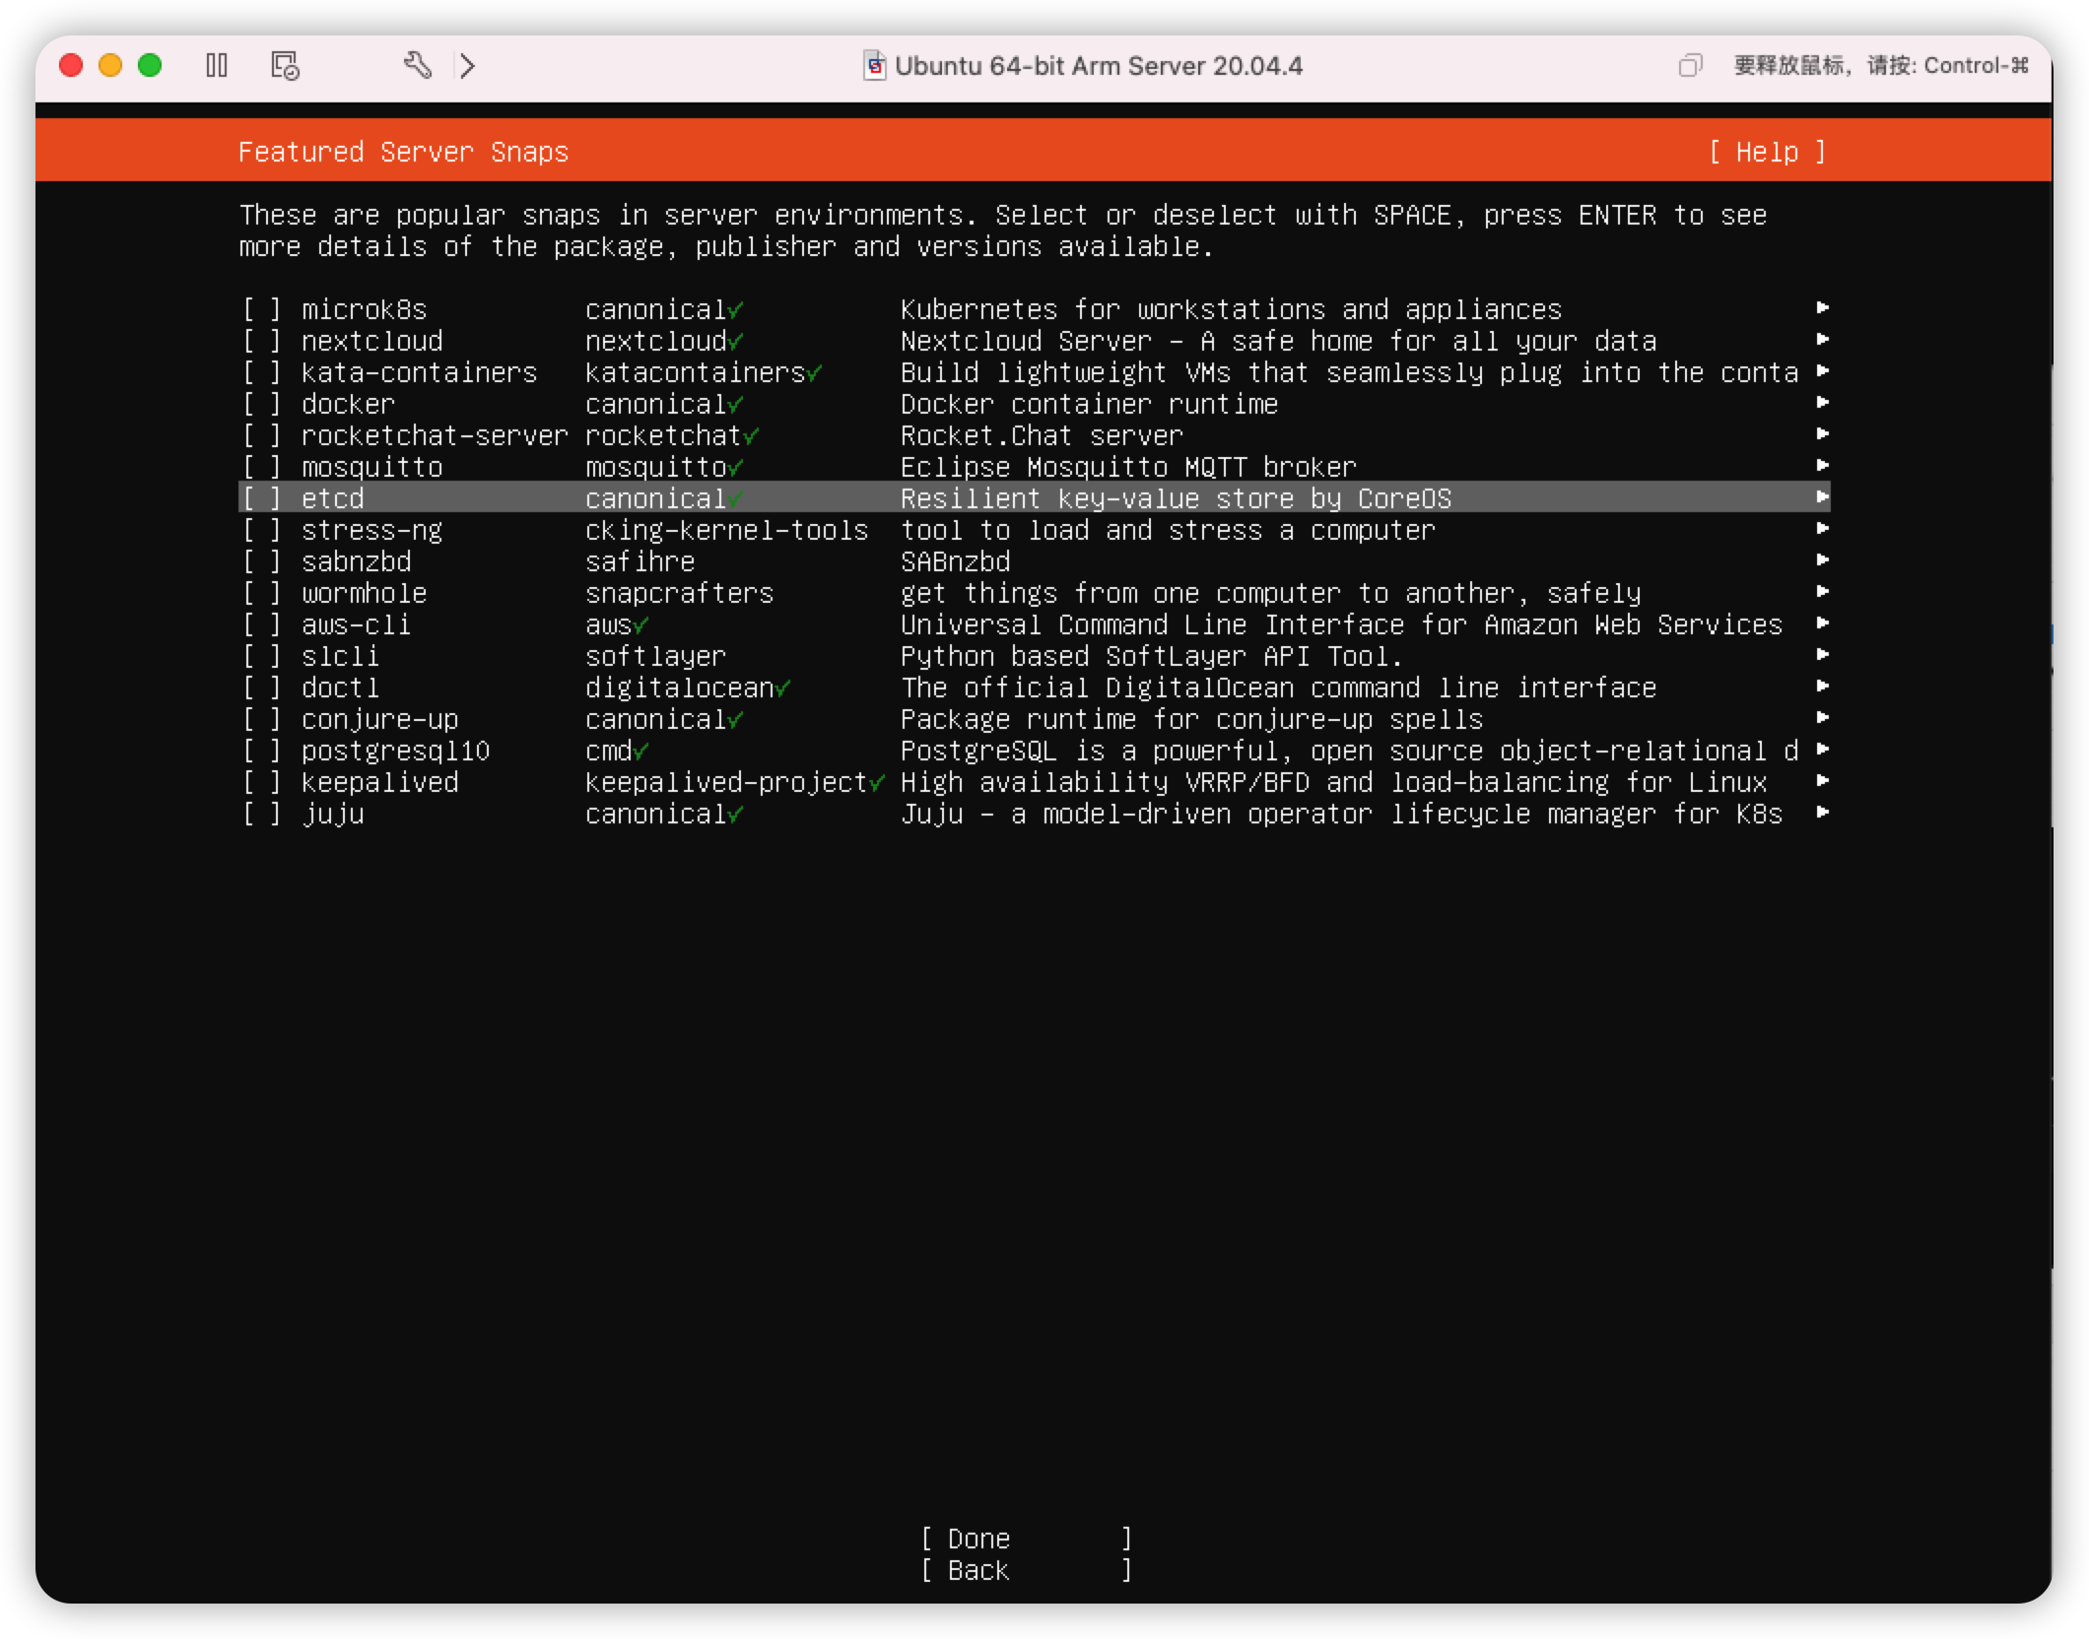
Task: Click the juju snap expand icon
Action: click(x=1821, y=814)
